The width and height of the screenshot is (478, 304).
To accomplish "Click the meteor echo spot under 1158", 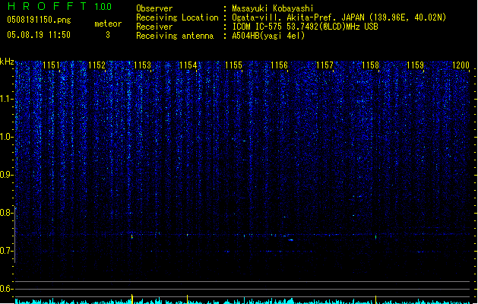I will point(375,236).
